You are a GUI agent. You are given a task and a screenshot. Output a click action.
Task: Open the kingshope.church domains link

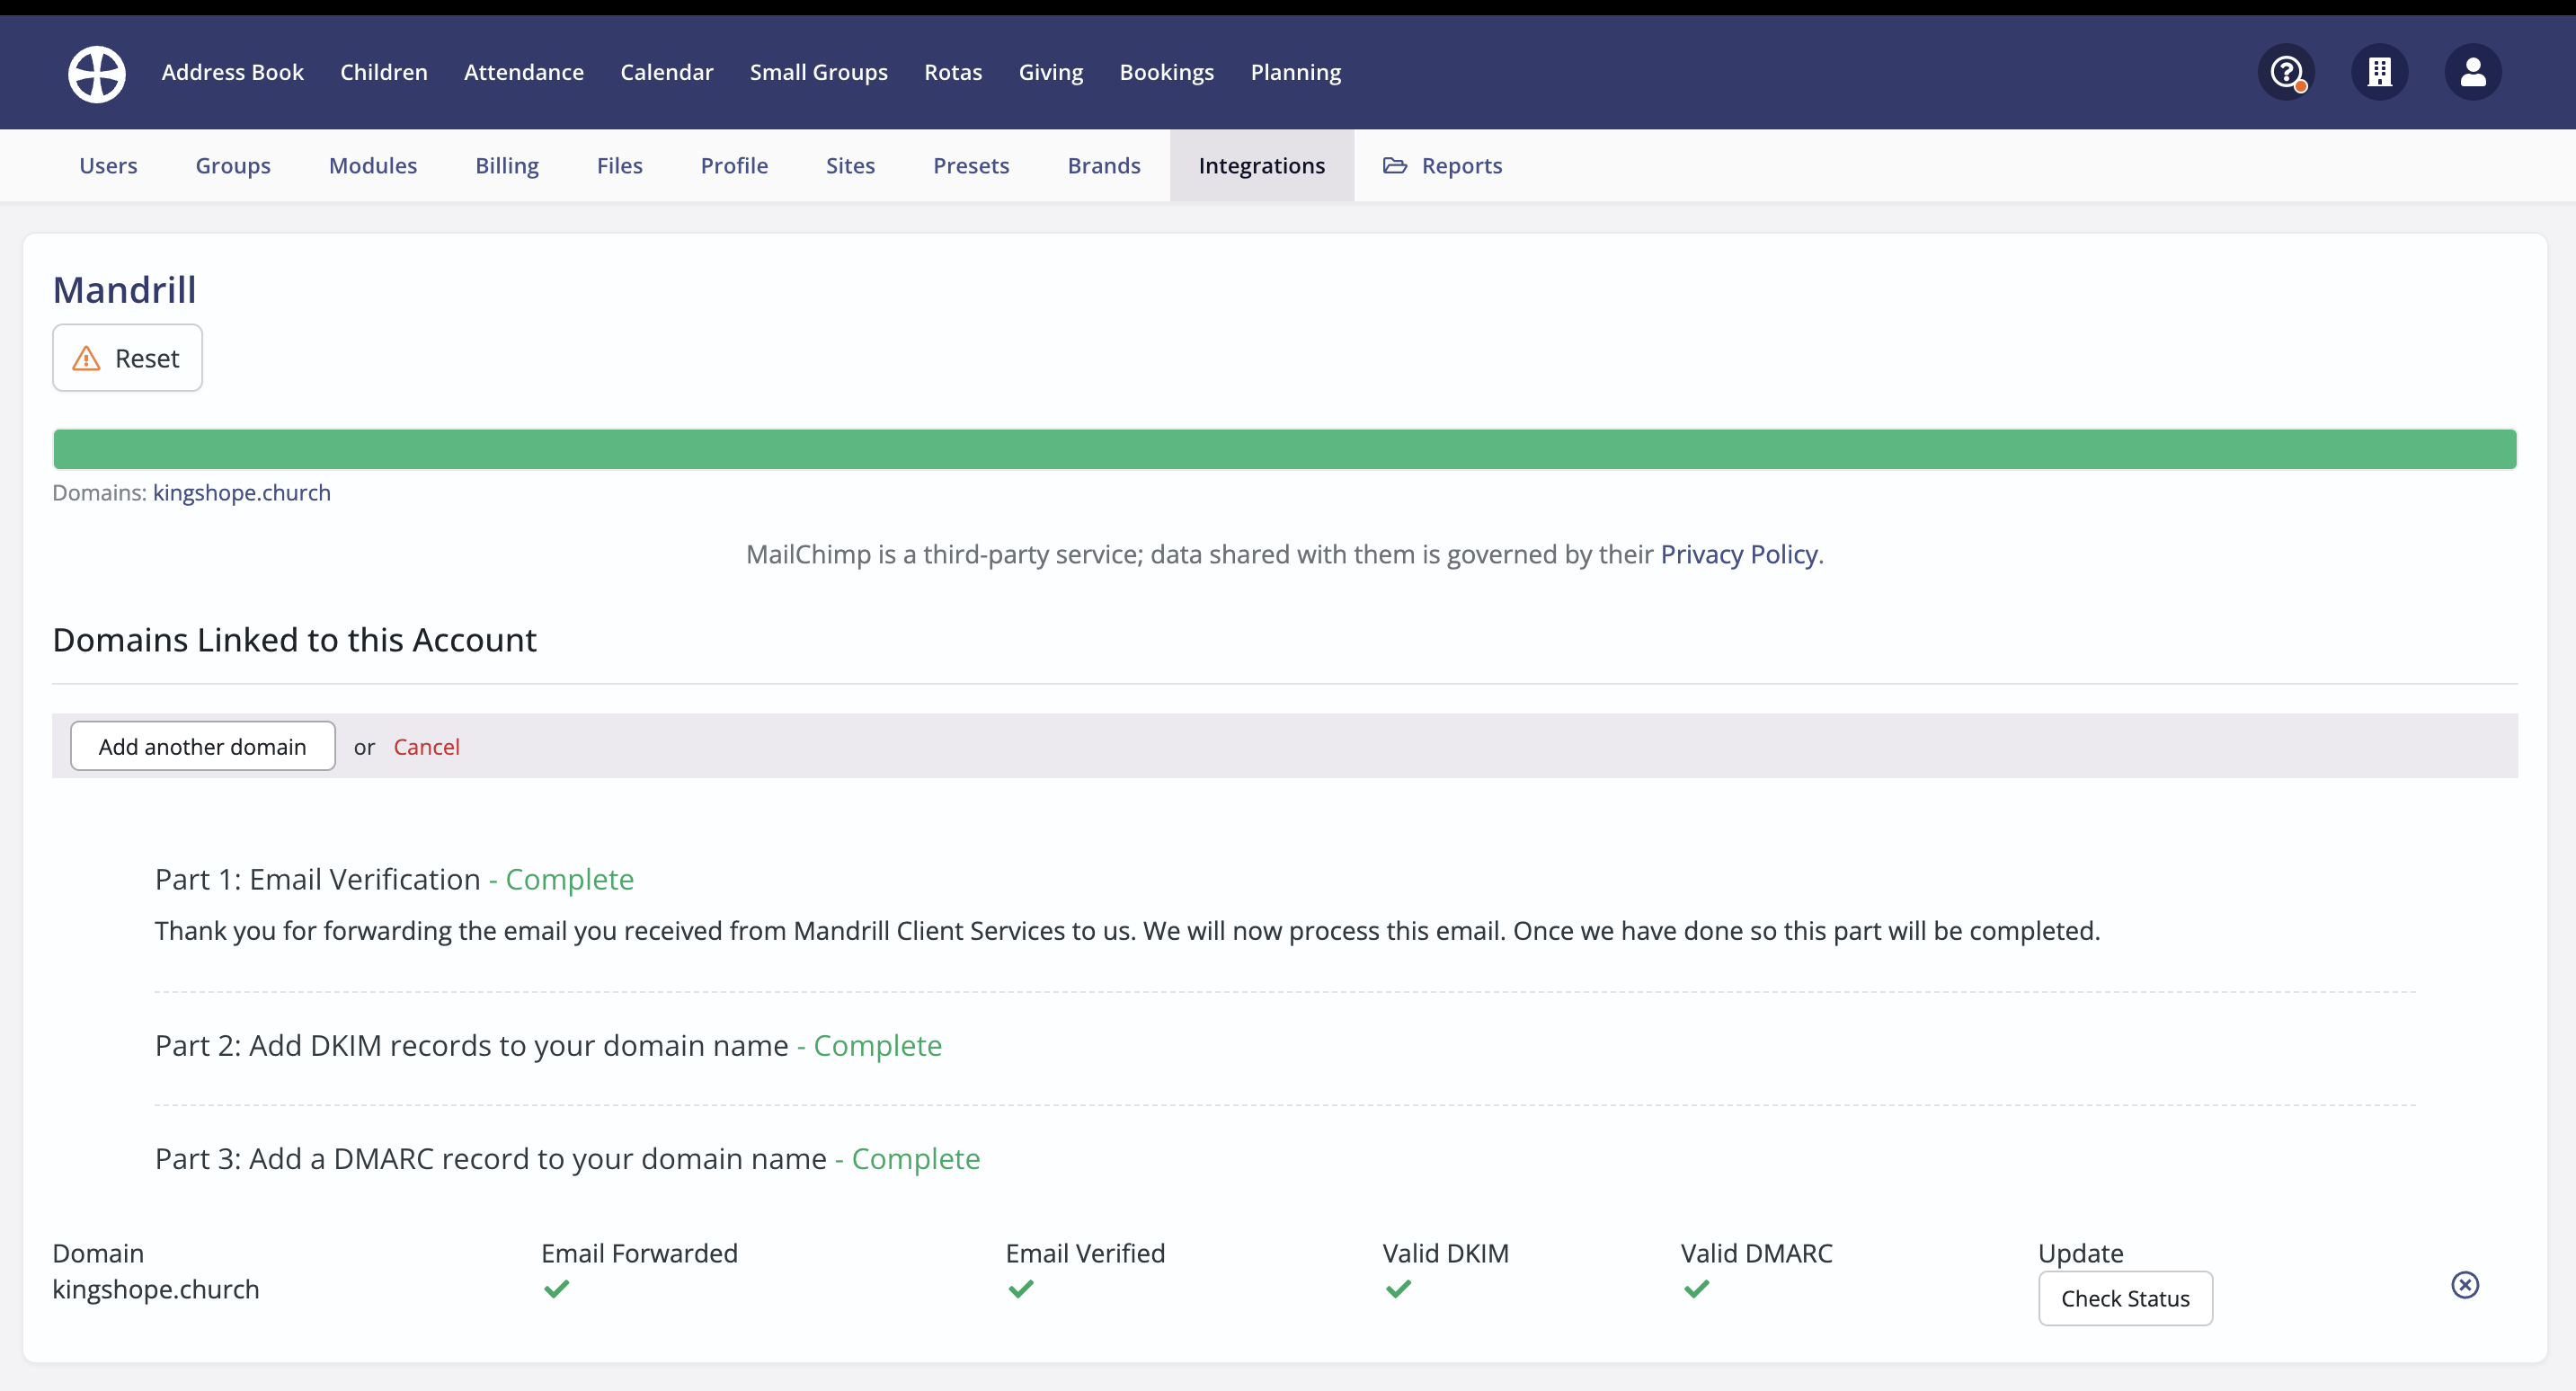pos(241,493)
